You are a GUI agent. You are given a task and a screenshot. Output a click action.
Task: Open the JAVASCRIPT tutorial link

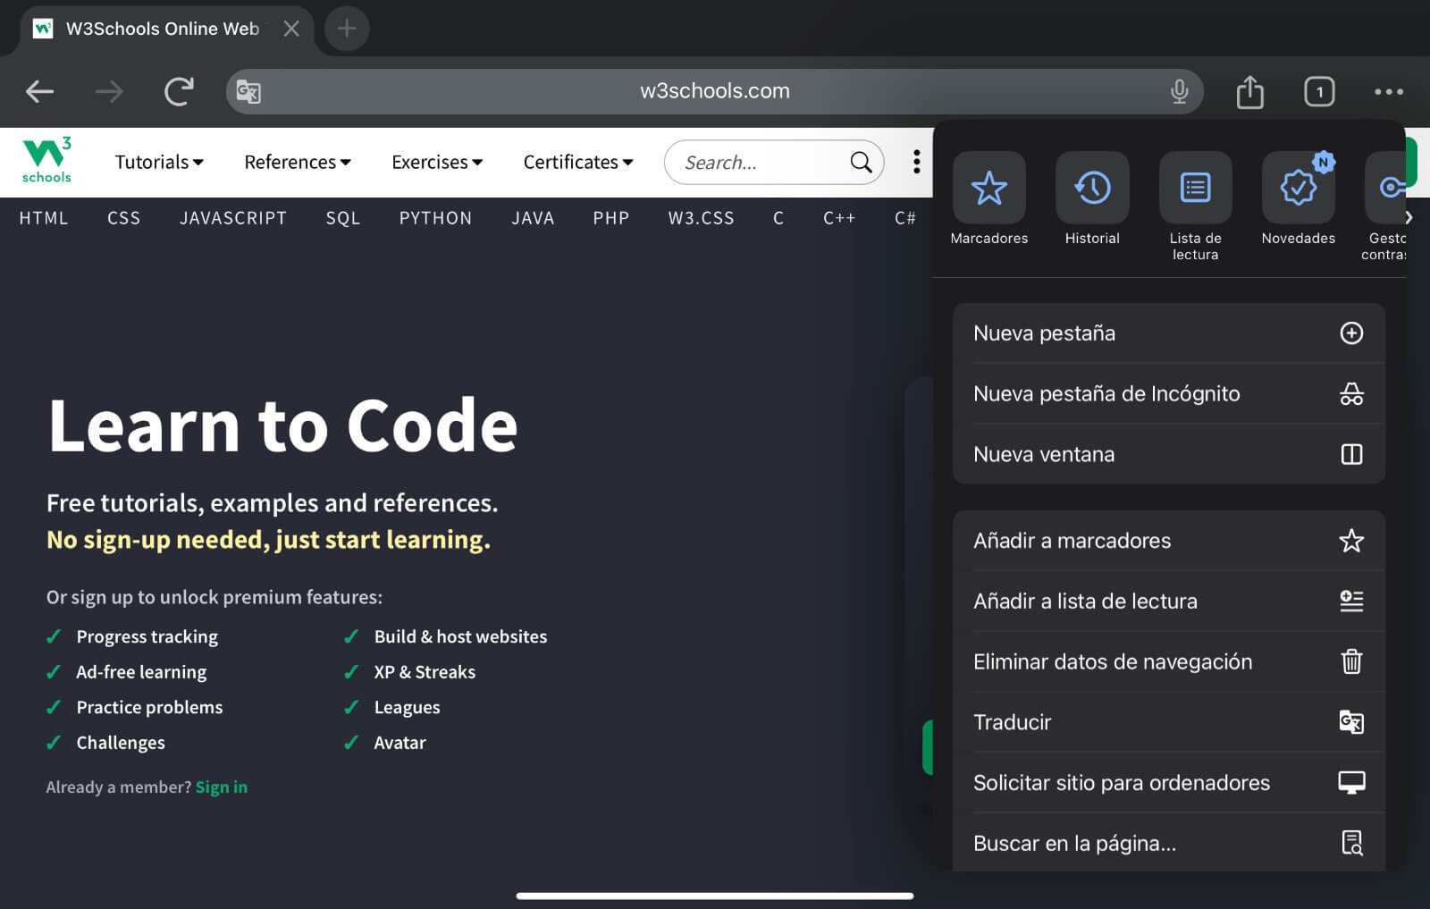233,218
